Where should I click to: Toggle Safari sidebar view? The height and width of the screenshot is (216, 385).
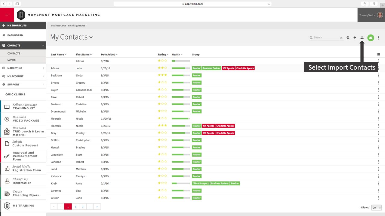17,4
